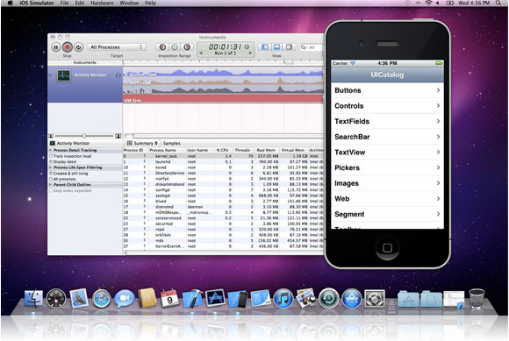This screenshot has height=341, width=509.
Task: Click the Activity Monitor instrument icon
Action: click(63, 75)
